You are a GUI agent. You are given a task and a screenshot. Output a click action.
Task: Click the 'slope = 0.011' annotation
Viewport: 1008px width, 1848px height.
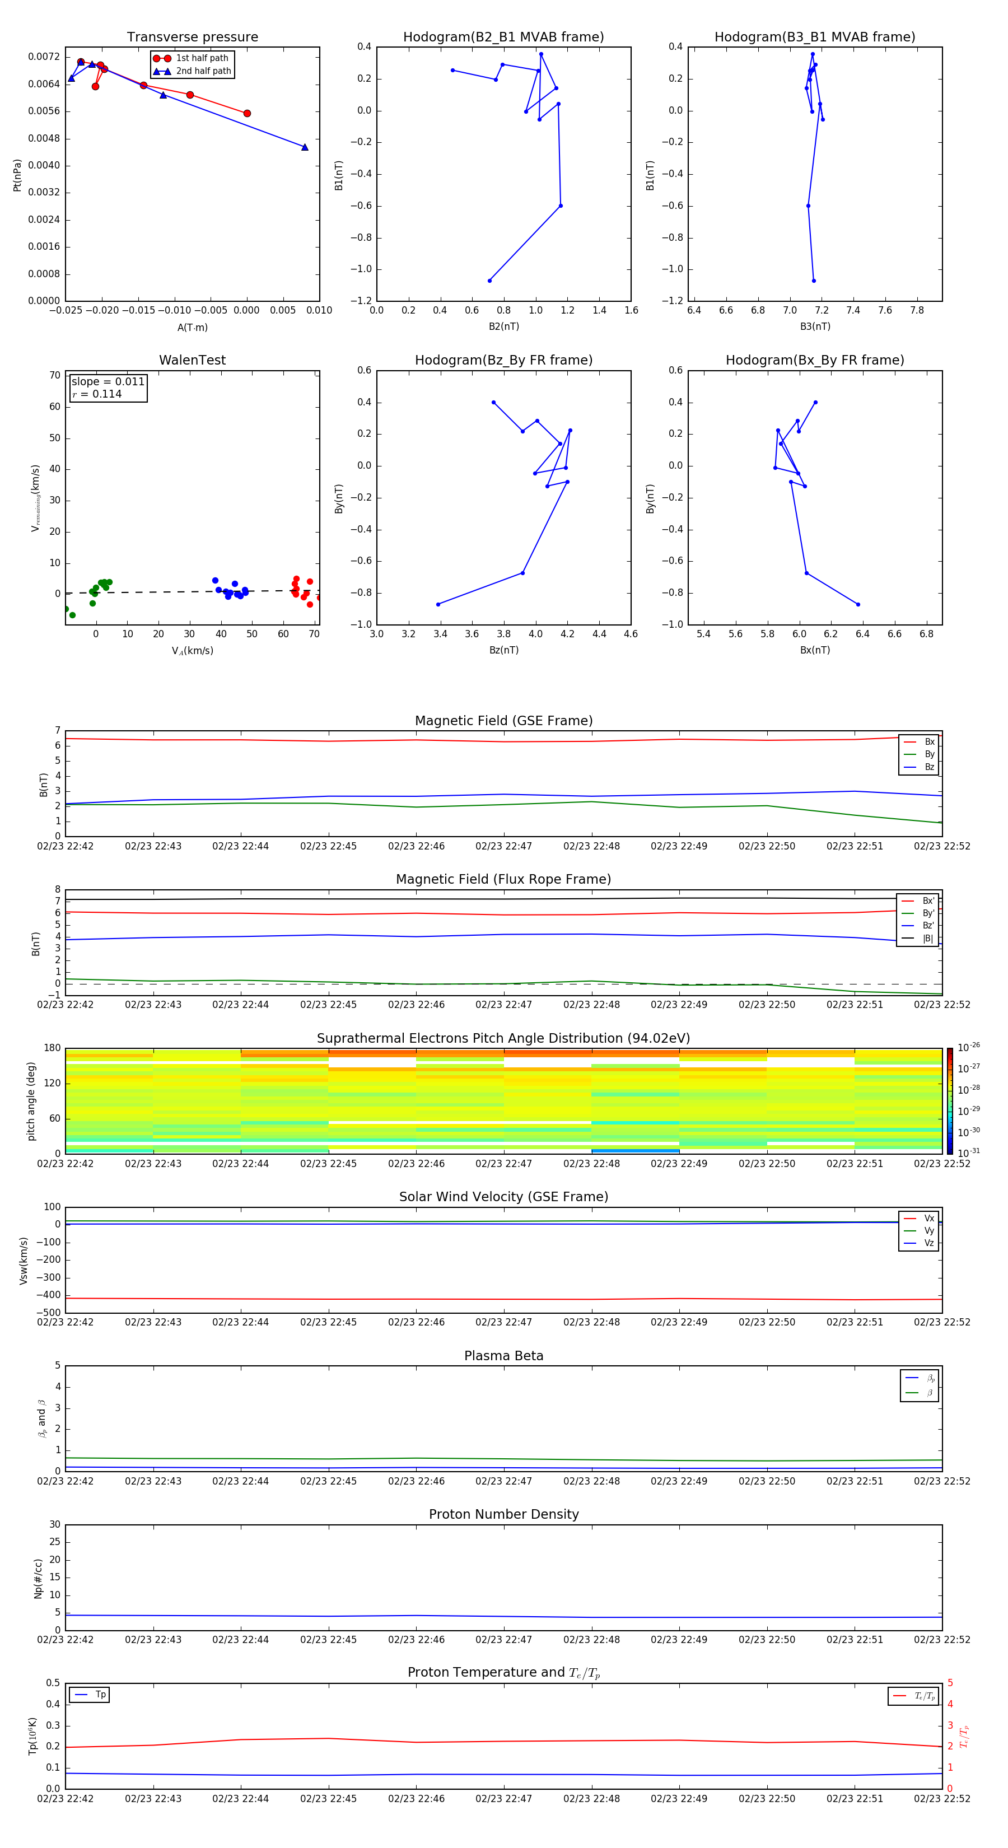pyautogui.click(x=108, y=382)
